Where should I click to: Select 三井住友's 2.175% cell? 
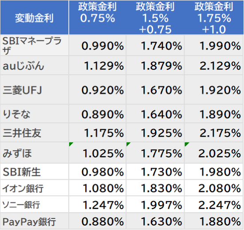click(x=214, y=133)
